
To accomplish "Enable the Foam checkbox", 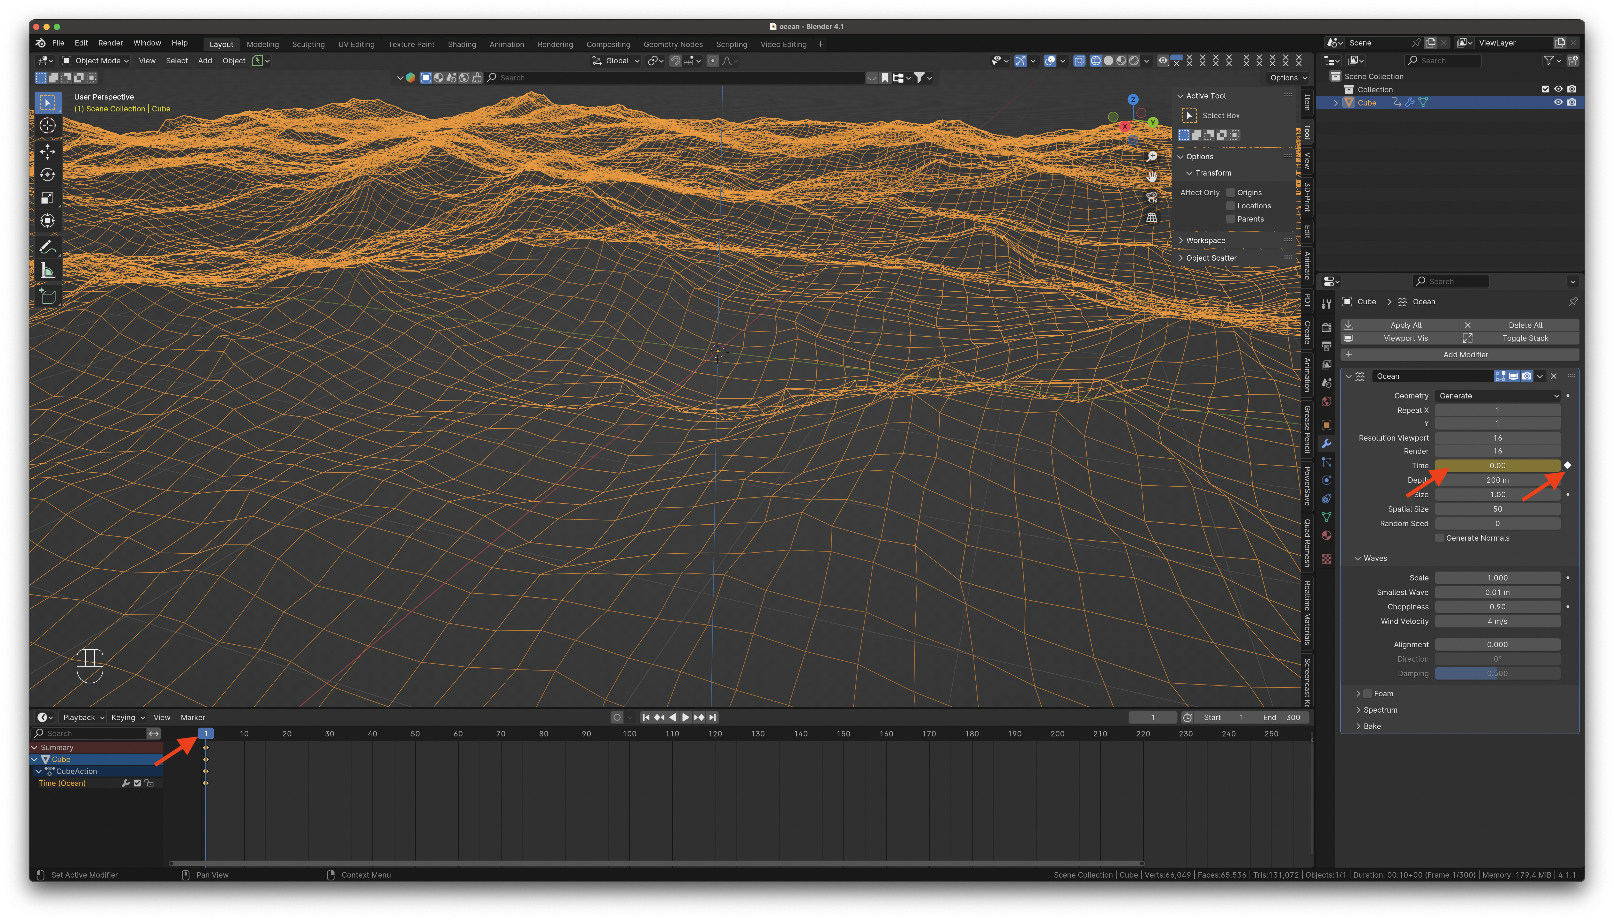I will pos(1368,694).
